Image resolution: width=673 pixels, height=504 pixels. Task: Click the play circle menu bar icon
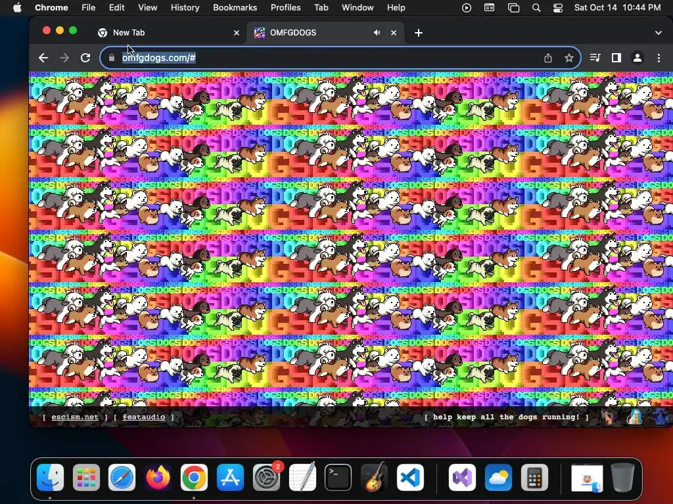467,8
